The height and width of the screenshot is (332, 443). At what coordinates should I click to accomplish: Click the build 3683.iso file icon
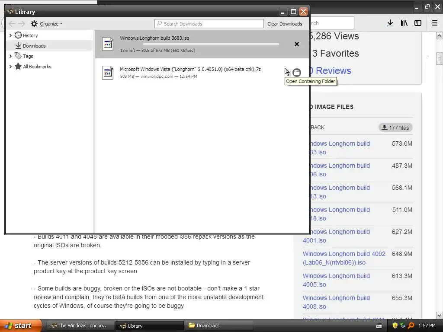click(x=108, y=45)
